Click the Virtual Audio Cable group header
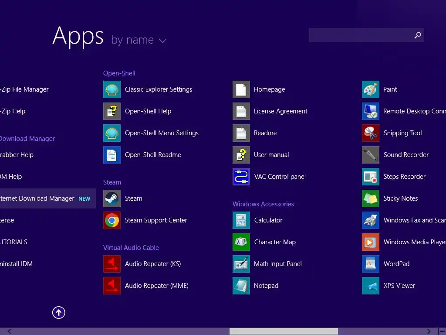Screen dimensions: 446x335 pyautogui.click(x=131, y=248)
